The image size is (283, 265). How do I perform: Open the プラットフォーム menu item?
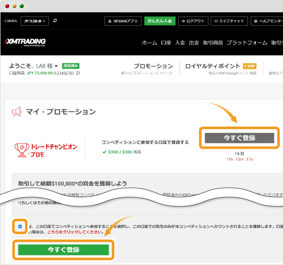point(247,43)
